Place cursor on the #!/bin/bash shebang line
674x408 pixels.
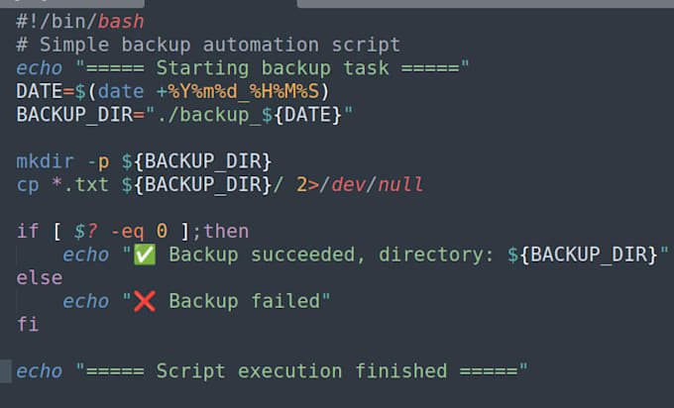pos(80,22)
